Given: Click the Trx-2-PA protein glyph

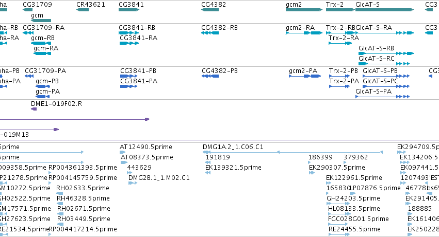Looking at the screenshot, I should point(339,86).
